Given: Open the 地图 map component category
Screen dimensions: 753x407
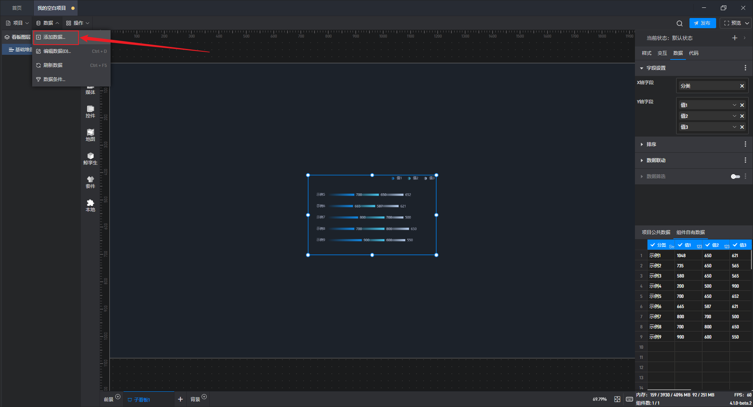Looking at the screenshot, I should [x=90, y=135].
